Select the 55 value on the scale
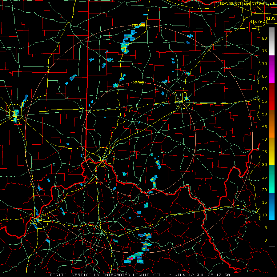277x277 pixels. (x=264, y=102)
